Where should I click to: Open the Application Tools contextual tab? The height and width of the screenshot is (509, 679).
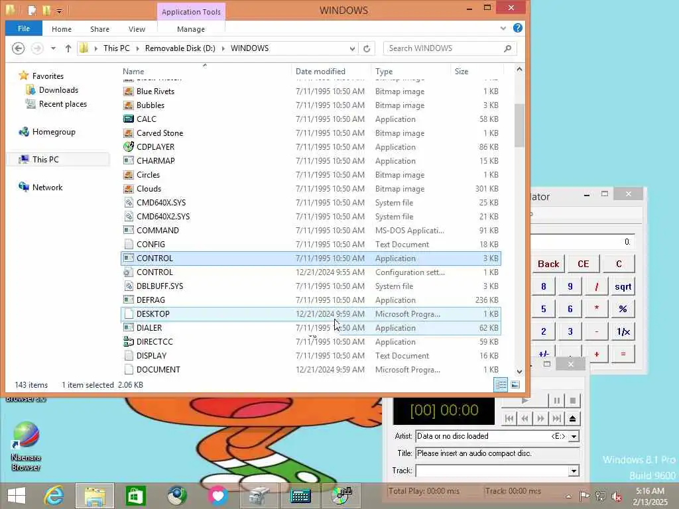191,12
